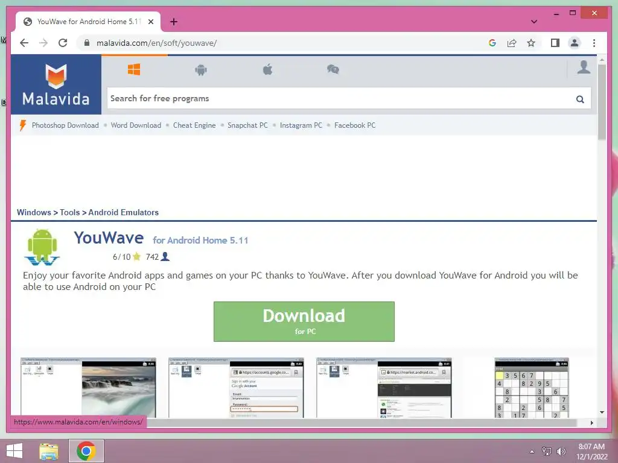Click the Malavida logo
Screen dimensions: 618x463
point(56,84)
